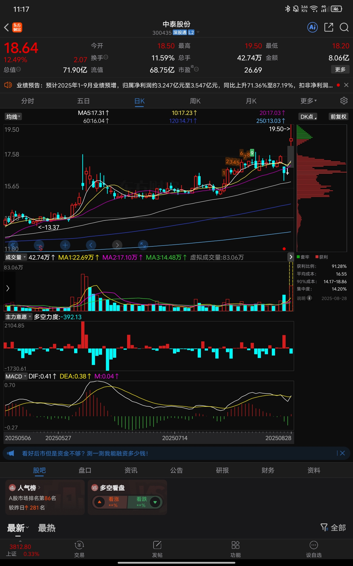Go back using the back arrow

click(x=6, y=27)
